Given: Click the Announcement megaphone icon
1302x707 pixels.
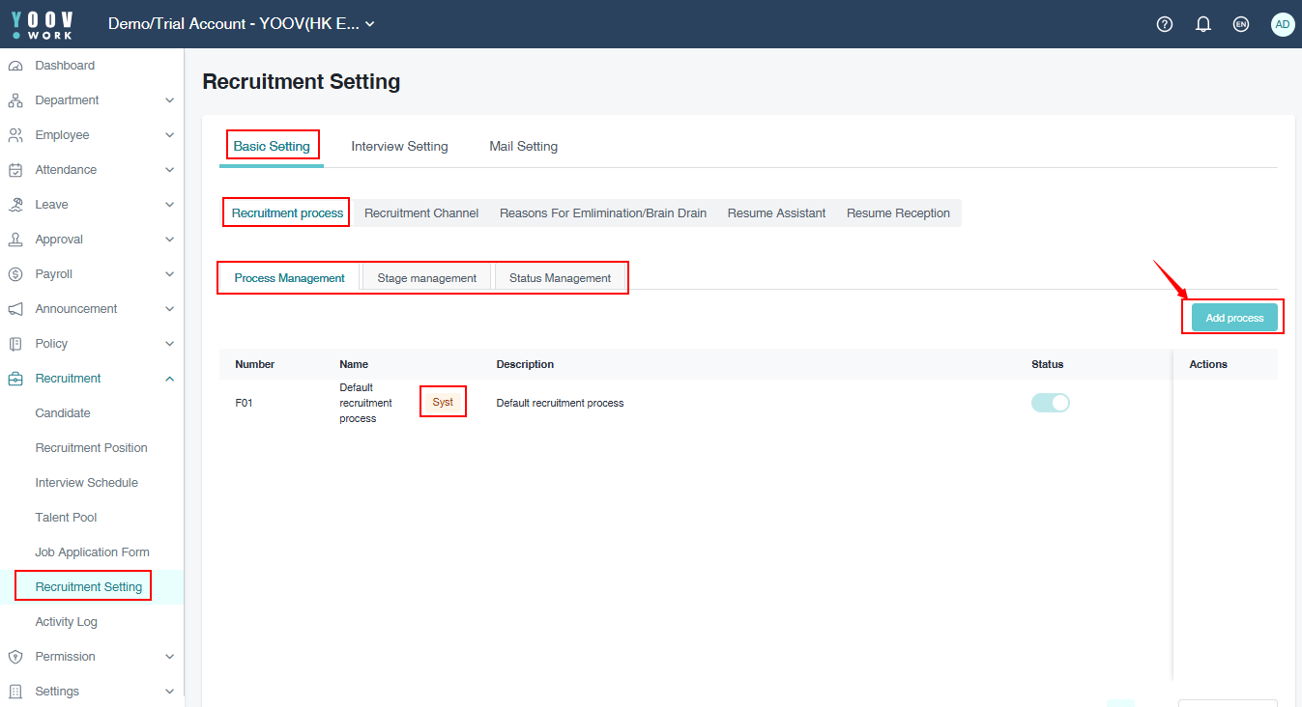Looking at the screenshot, I should coord(15,309).
